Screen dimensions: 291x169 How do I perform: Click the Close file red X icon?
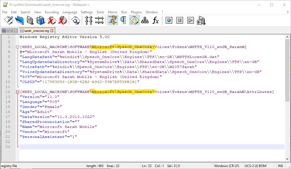(x=52, y=20)
